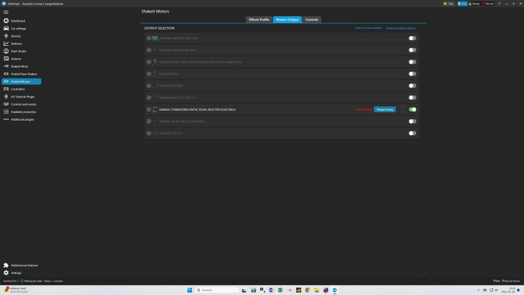524x295 pixels.
Task: Expand Fanatec Pedals row
Action: tap(149, 50)
